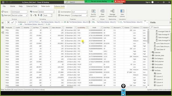Apply thousands separator comma icon
Screen dimensions: 172x96
tap(38, 15)
